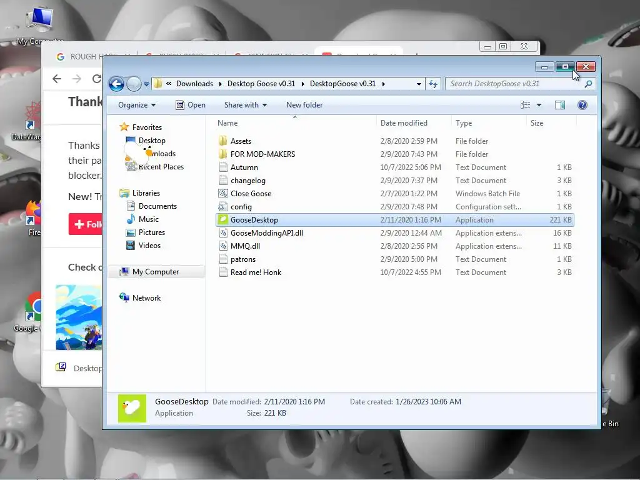The width and height of the screenshot is (640, 480).
Task: Select the FOR MOD-MAKERS folder icon
Action: (x=223, y=154)
